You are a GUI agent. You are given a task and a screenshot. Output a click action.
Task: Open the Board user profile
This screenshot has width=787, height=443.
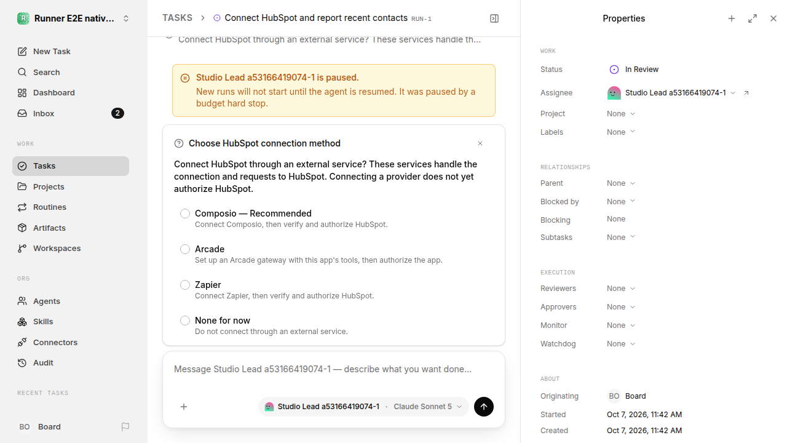coord(39,427)
